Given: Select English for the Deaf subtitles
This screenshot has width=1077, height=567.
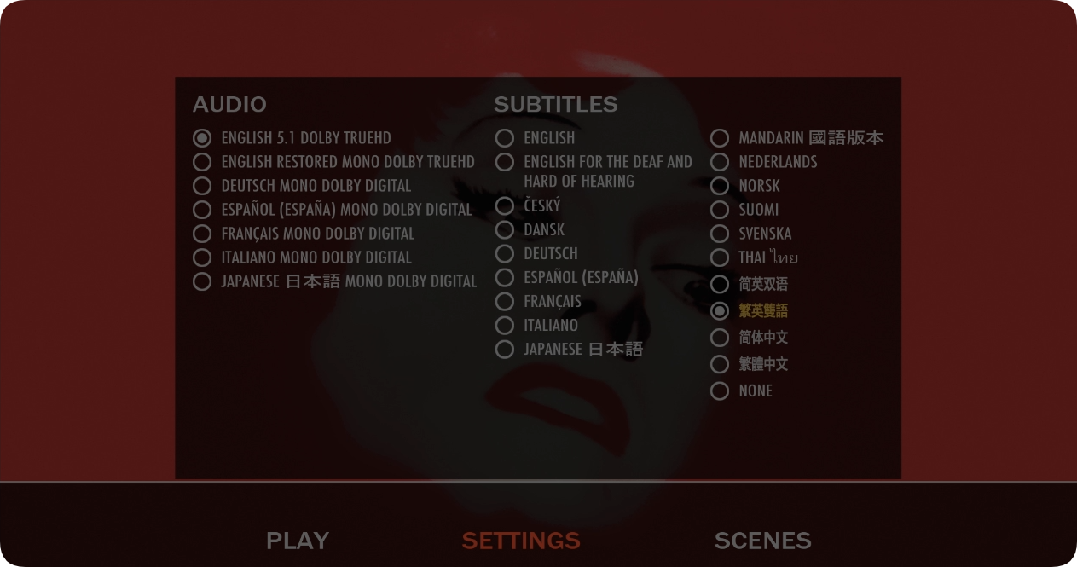Looking at the screenshot, I should (x=594, y=171).
